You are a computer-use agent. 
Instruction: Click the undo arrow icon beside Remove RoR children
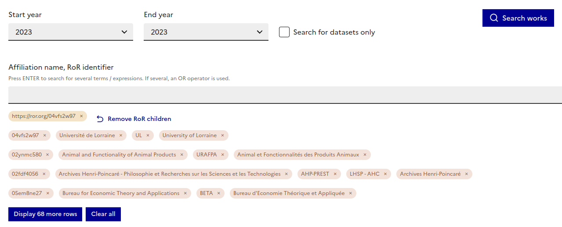[100, 119]
